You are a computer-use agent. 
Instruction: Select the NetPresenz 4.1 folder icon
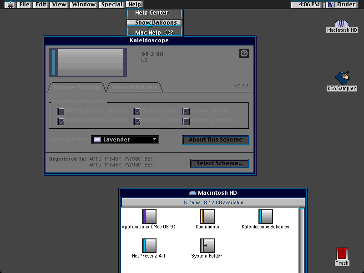[x=149, y=246]
